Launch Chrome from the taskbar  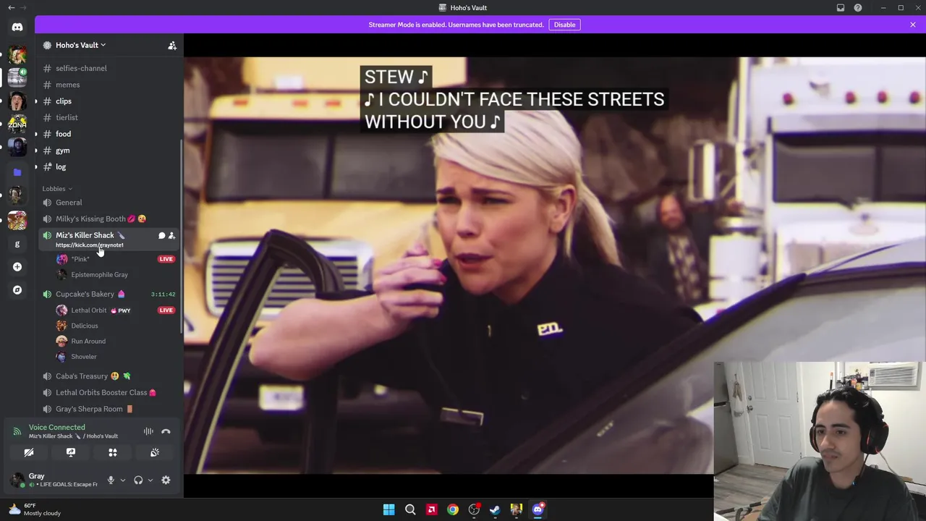click(x=453, y=509)
